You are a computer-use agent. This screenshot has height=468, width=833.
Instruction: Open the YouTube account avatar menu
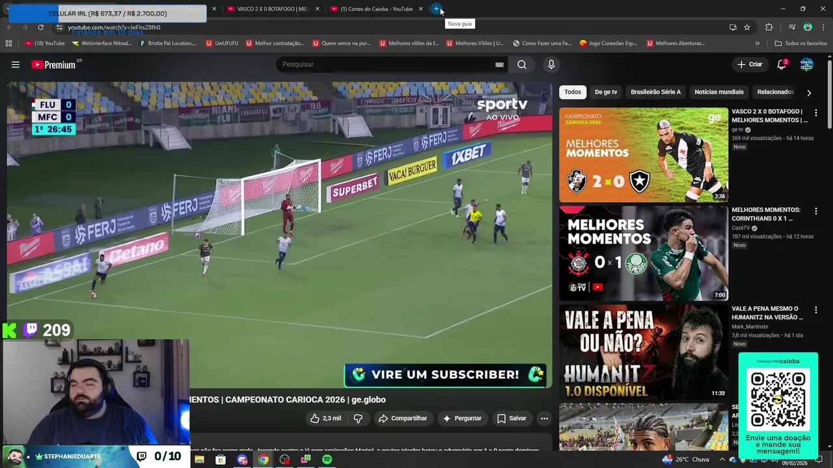(806, 64)
